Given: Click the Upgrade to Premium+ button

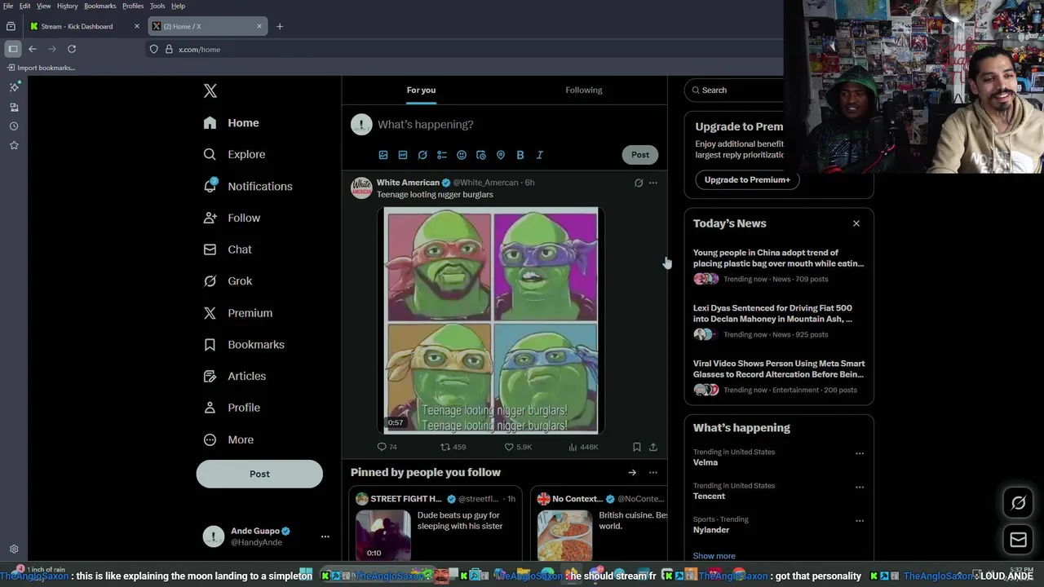Looking at the screenshot, I should pos(747,179).
